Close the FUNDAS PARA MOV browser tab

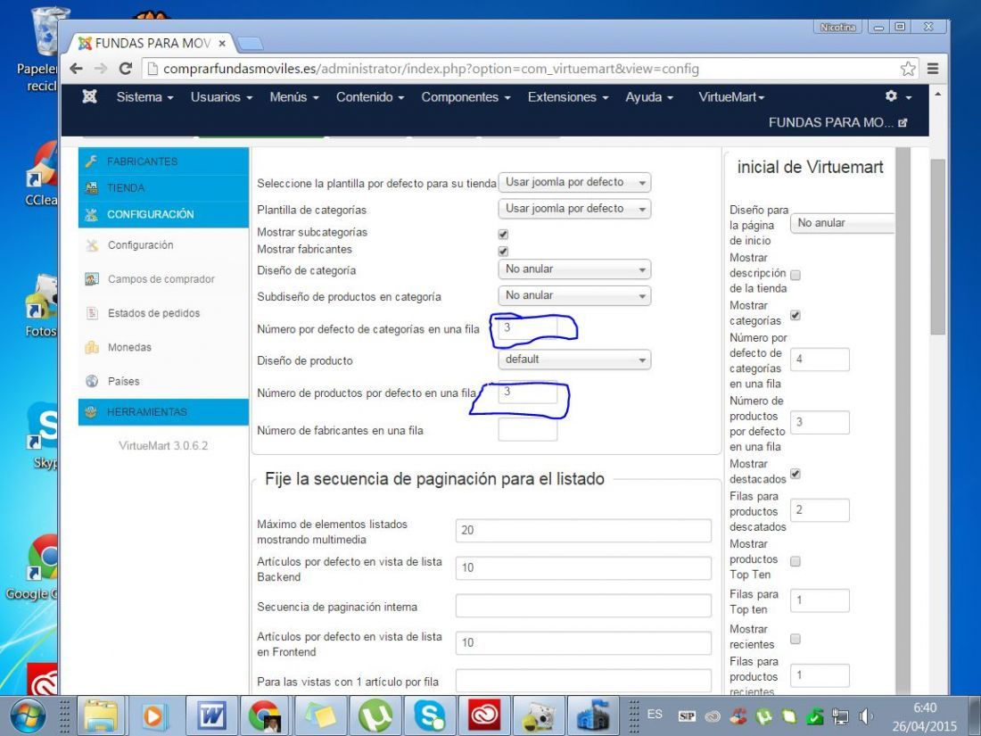[x=222, y=44]
